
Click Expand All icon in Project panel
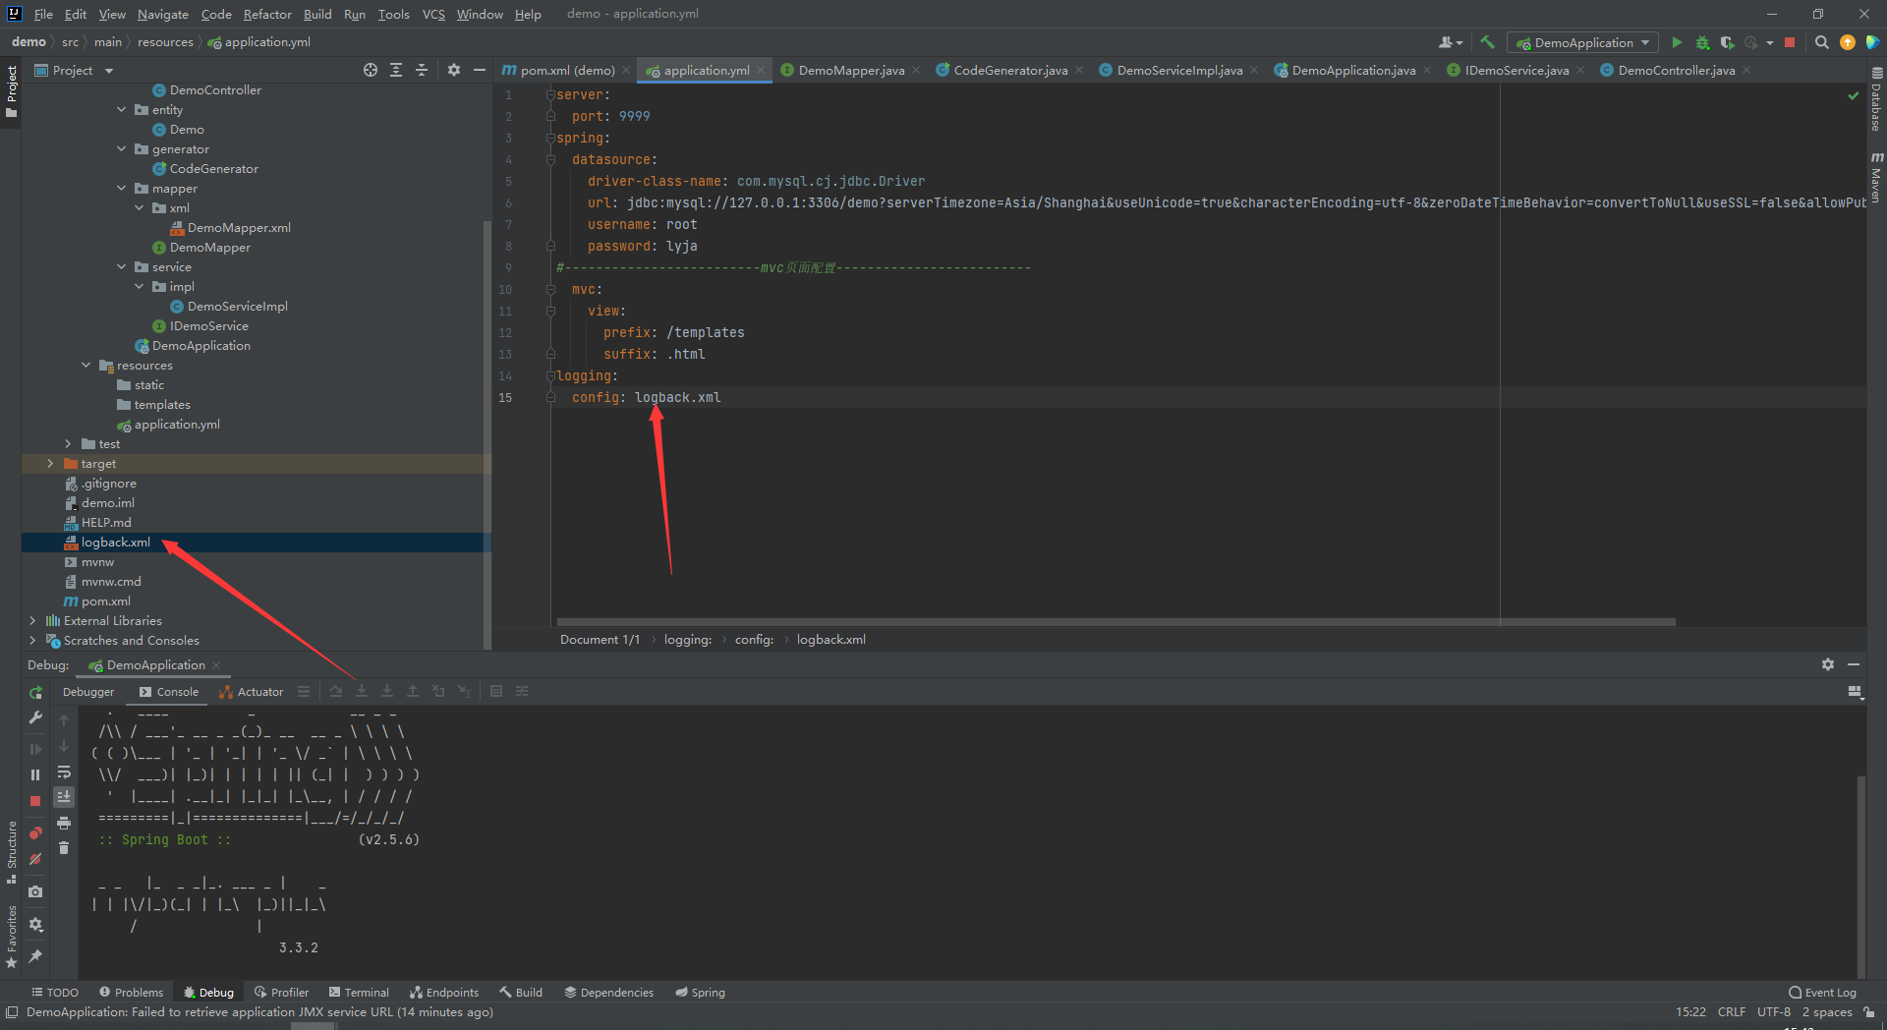395,70
